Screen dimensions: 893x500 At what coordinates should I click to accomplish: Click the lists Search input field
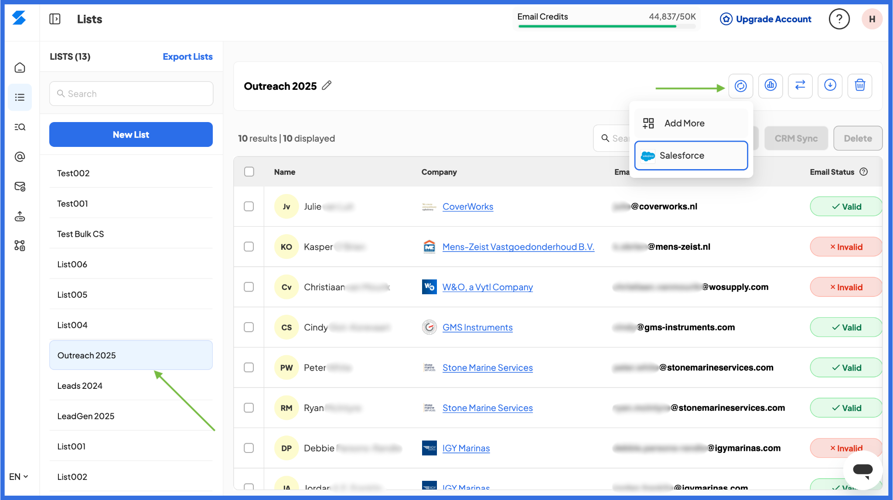click(131, 94)
